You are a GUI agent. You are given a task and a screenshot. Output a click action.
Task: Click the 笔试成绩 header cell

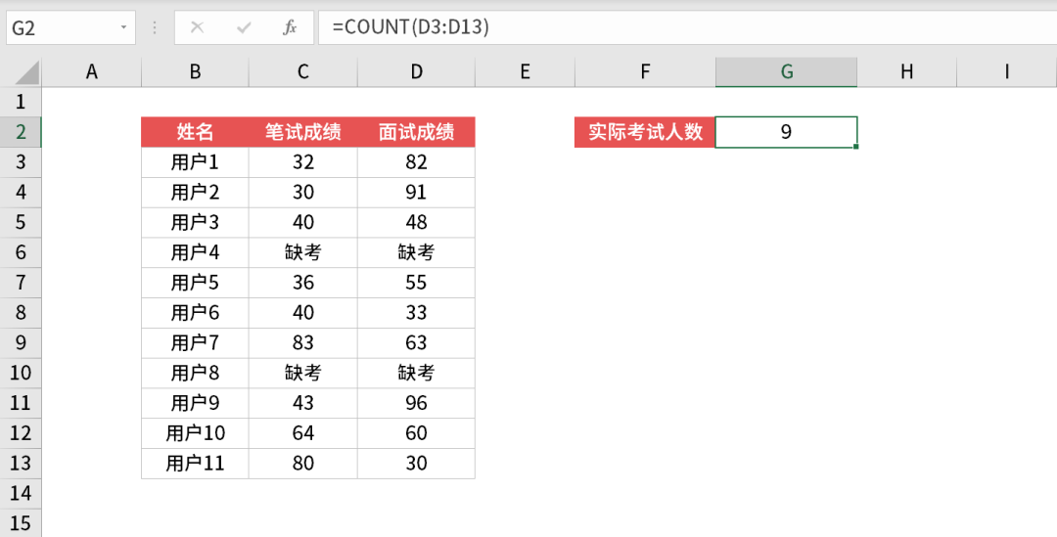[x=303, y=132]
